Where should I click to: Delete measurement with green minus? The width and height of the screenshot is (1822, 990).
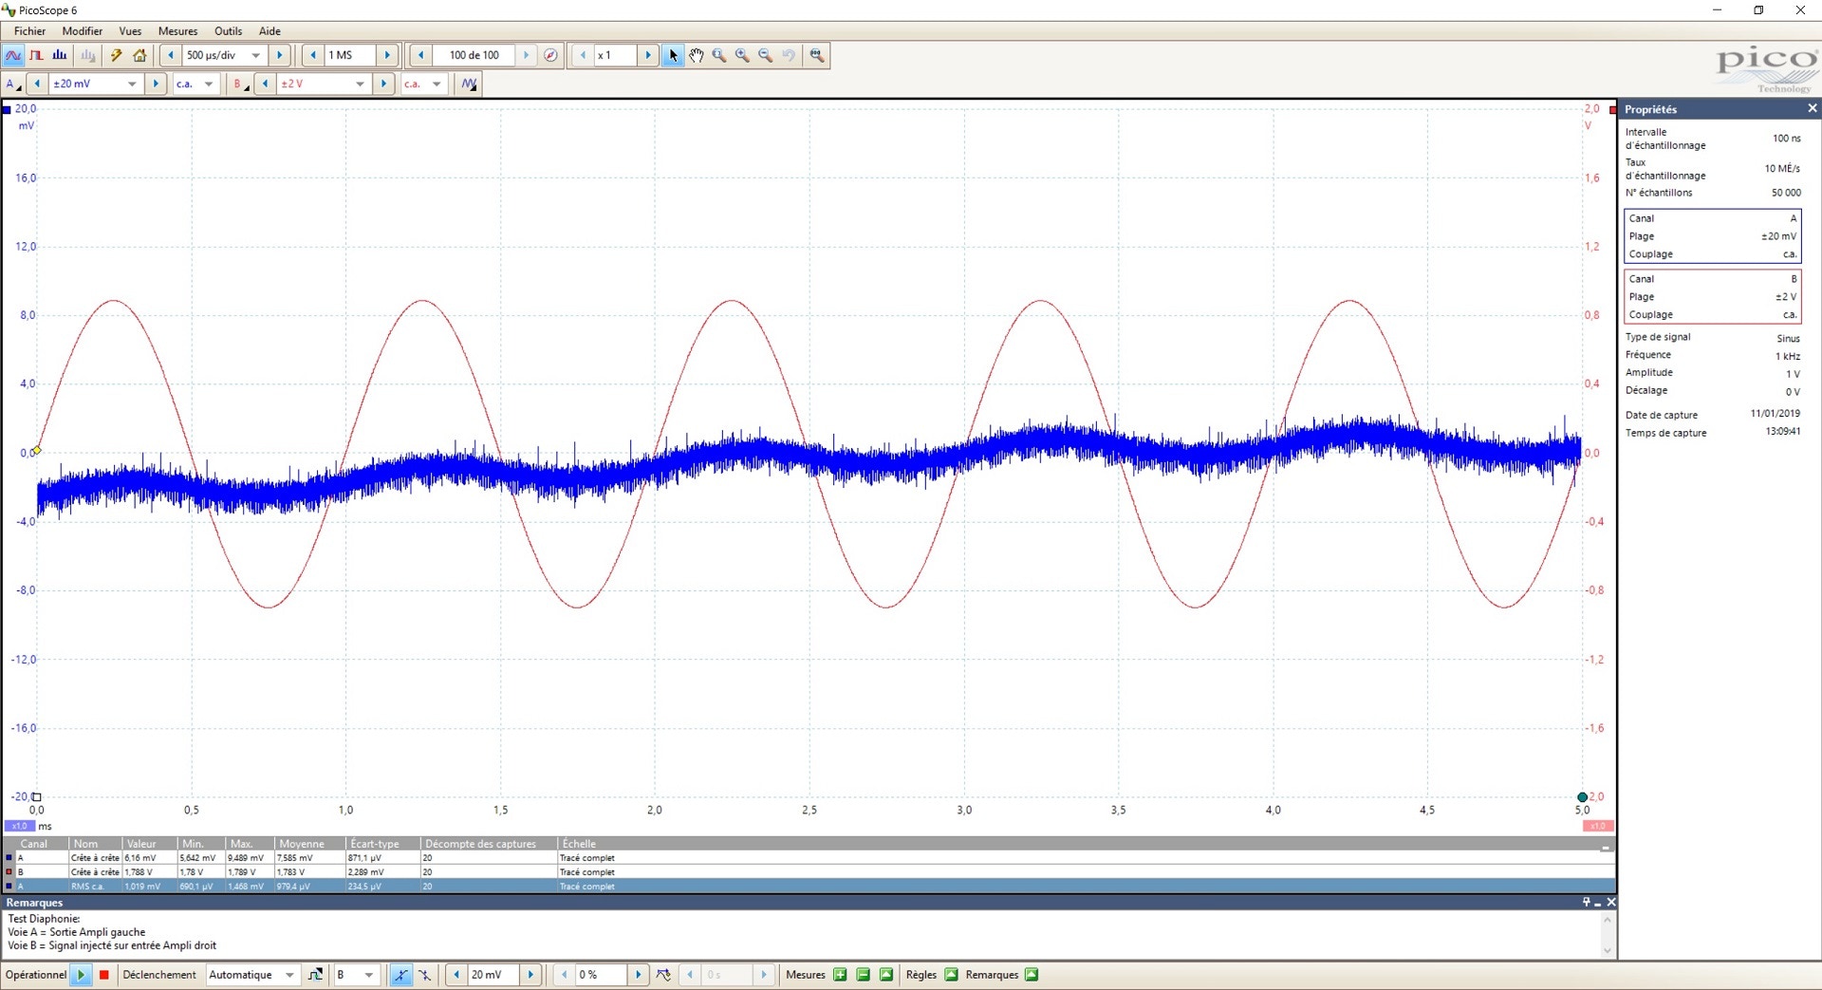[x=863, y=975]
